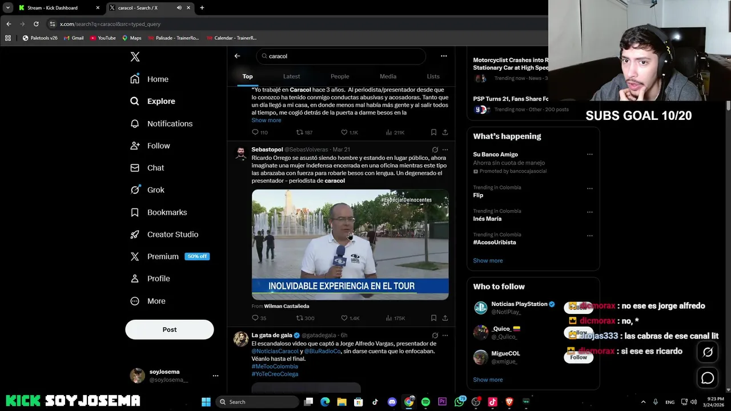Repost the tweet with 187 reposts

click(304, 132)
